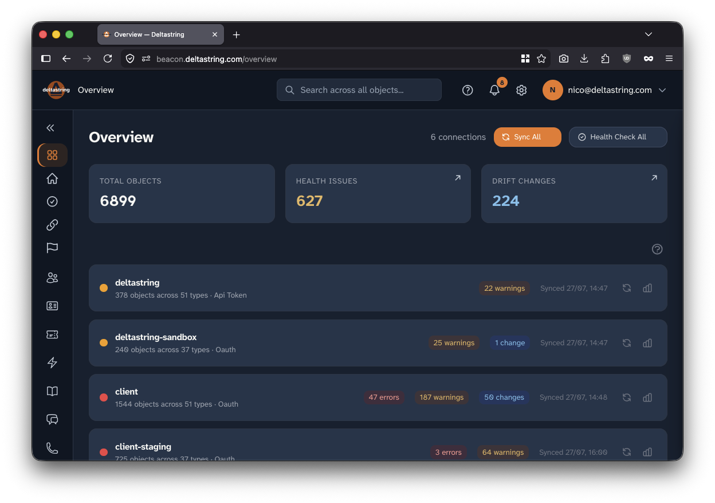Collapse the sidebar with double-chevron icon
This screenshot has height=503, width=715.
[50, 128]
